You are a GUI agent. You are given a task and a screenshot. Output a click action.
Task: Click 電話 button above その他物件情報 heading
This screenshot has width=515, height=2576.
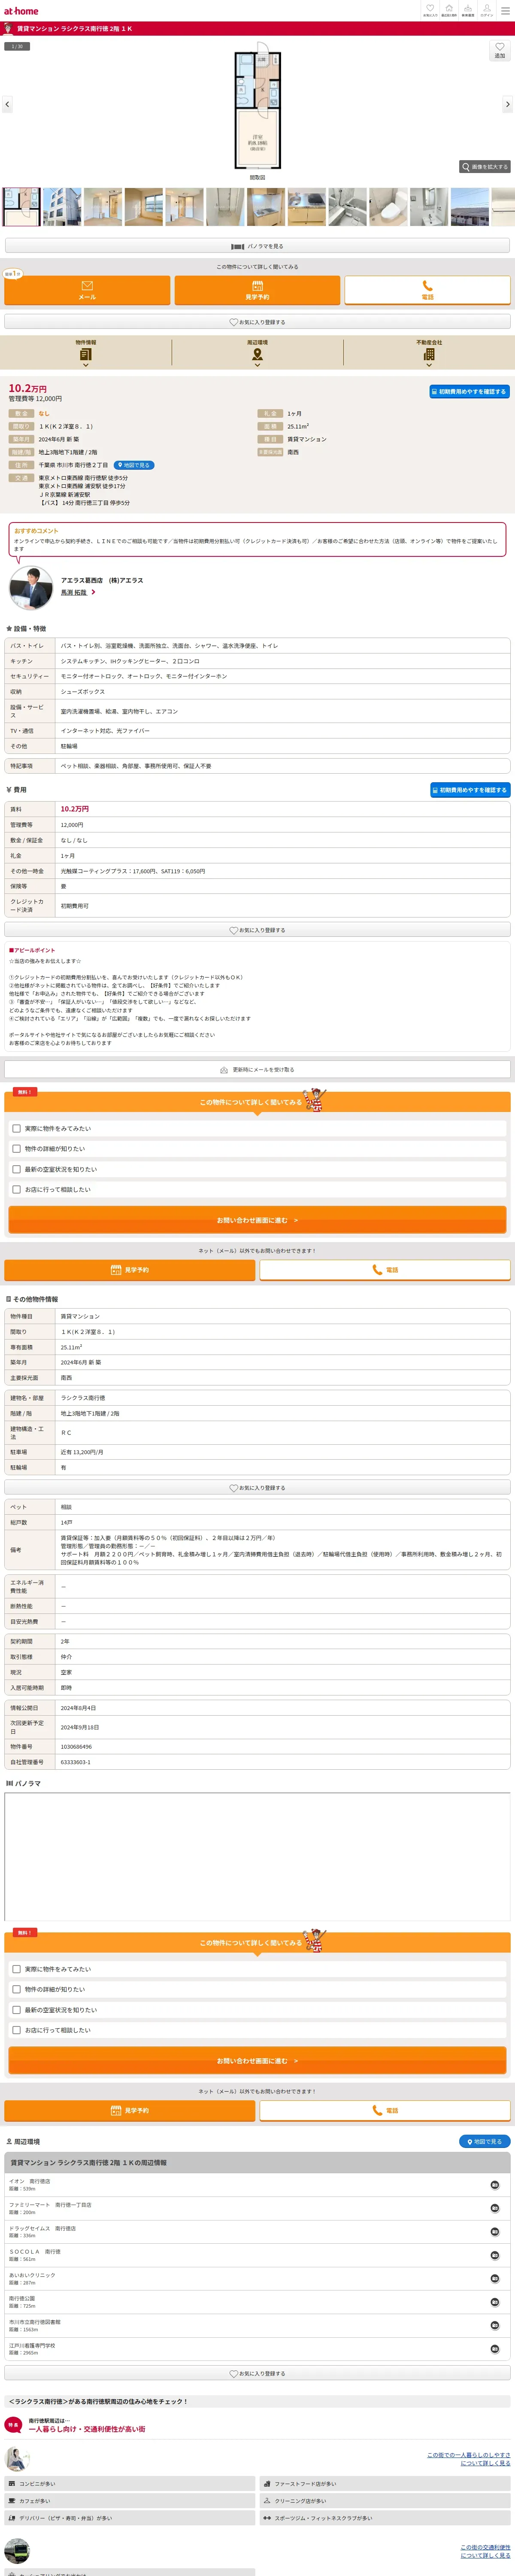click(385, 1270)
